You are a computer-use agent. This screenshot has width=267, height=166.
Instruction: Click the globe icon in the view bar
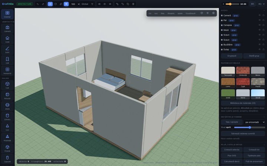point(213,13)
